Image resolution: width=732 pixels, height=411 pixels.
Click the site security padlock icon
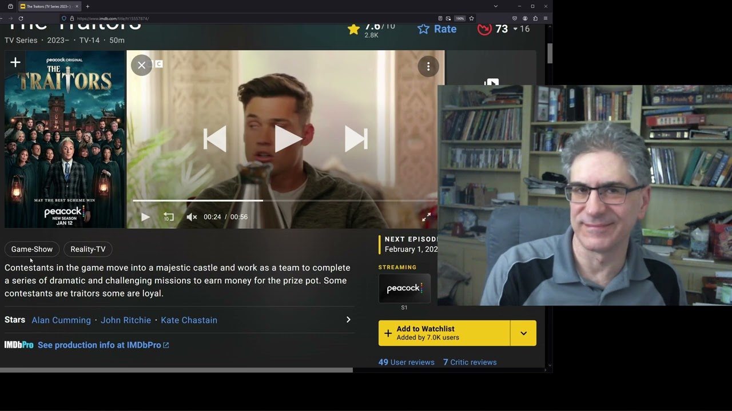(71, 18)
